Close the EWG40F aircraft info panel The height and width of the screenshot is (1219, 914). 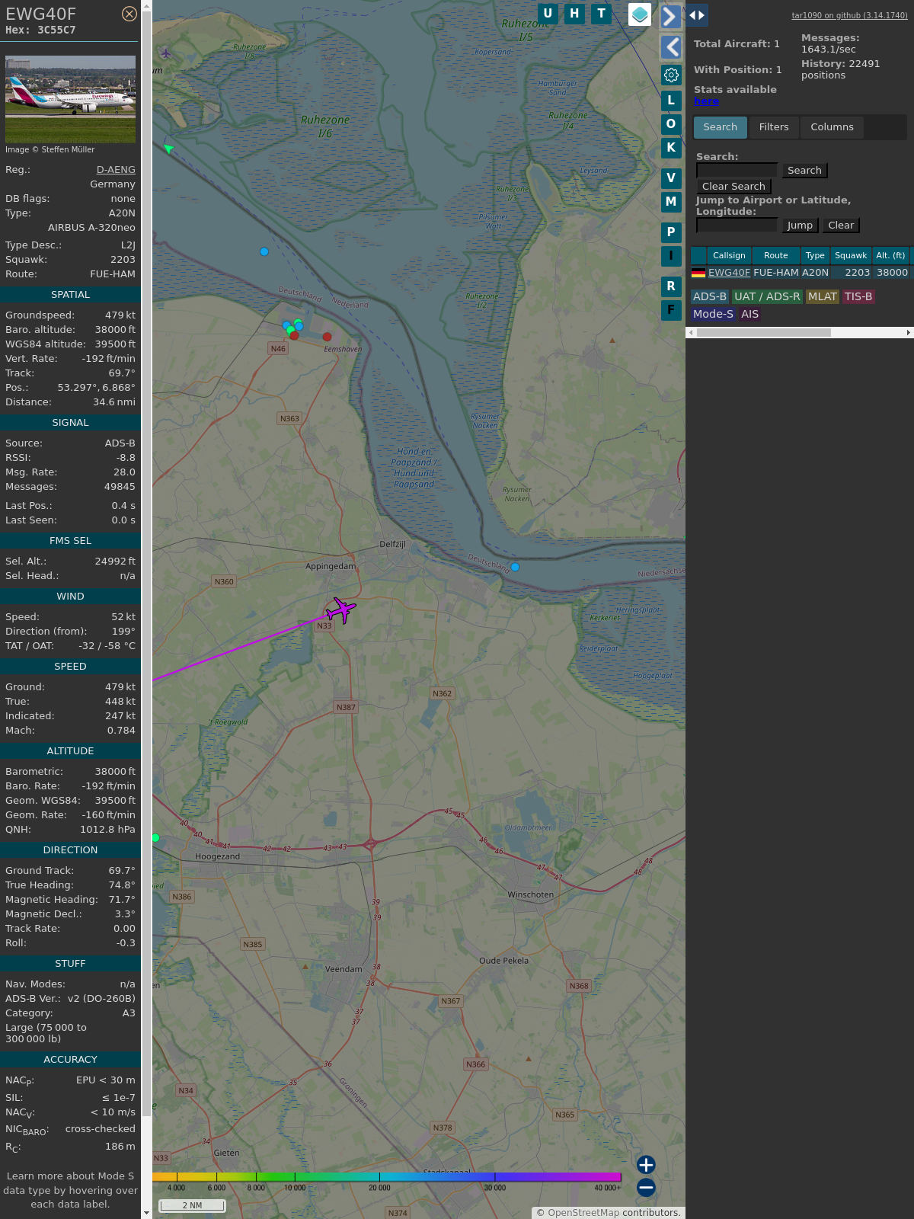[x=129, y=14]
